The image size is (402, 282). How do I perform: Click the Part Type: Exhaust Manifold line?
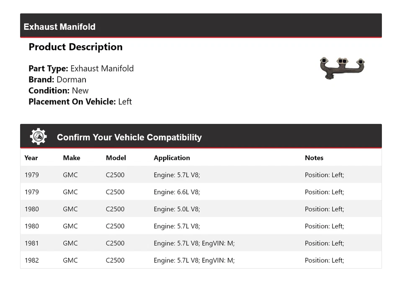pos(81,69)
